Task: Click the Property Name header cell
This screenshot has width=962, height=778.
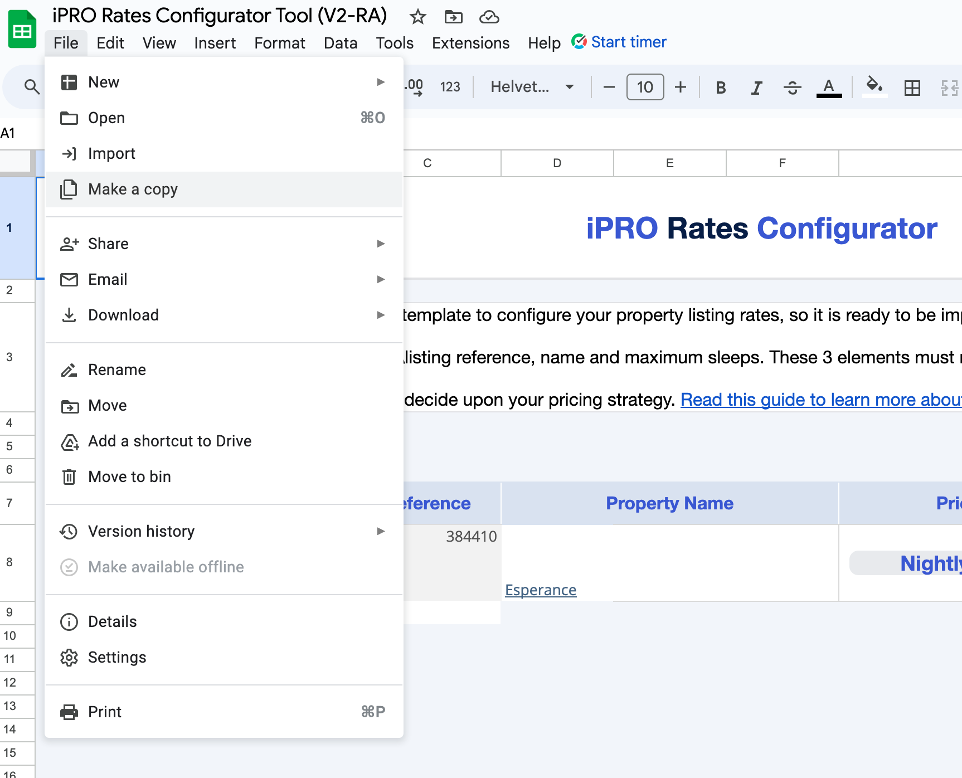Action: [x=669, y=503]
